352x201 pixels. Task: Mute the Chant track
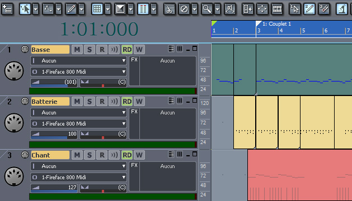point(77,155)
